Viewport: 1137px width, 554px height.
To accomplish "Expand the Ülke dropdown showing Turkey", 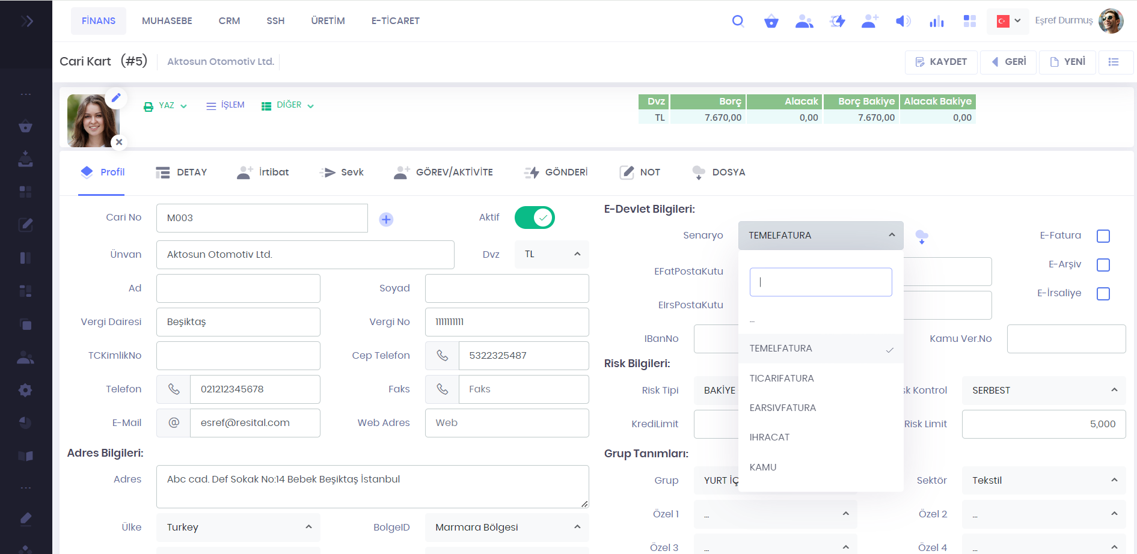I will click(238, 527).
